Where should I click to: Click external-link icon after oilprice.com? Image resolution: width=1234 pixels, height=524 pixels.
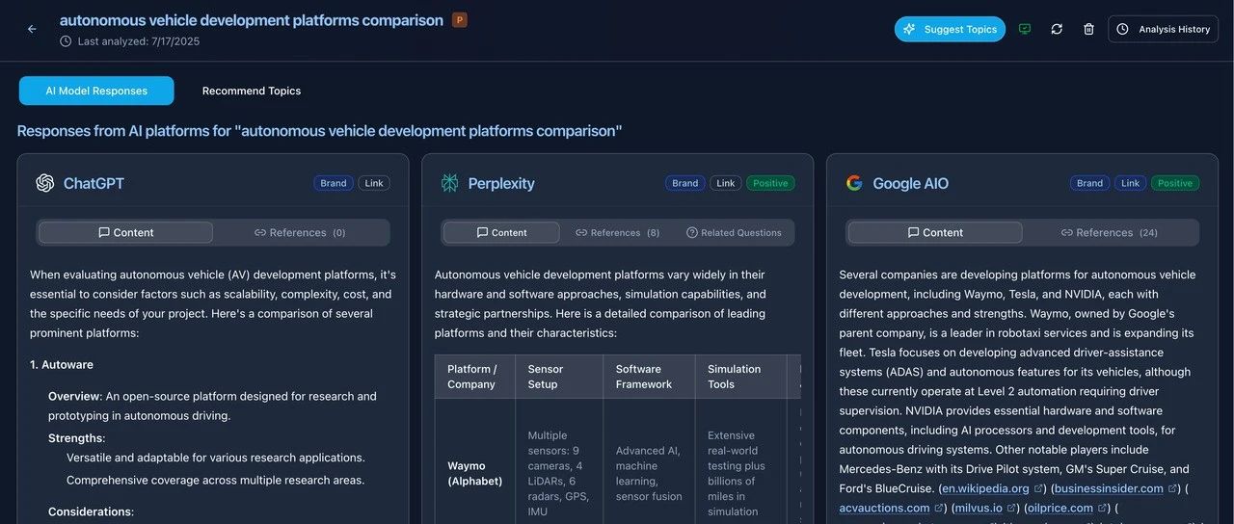(1103, 509)
